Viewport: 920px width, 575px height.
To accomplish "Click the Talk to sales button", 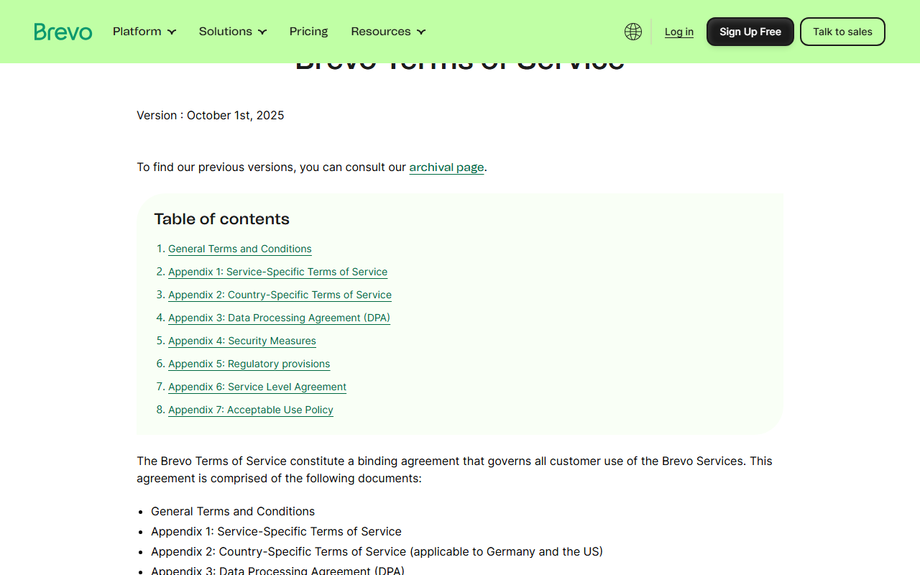I will (x=842, y=32).
